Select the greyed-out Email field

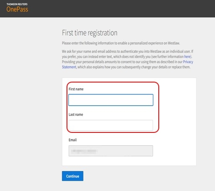(x=111, y=151)
